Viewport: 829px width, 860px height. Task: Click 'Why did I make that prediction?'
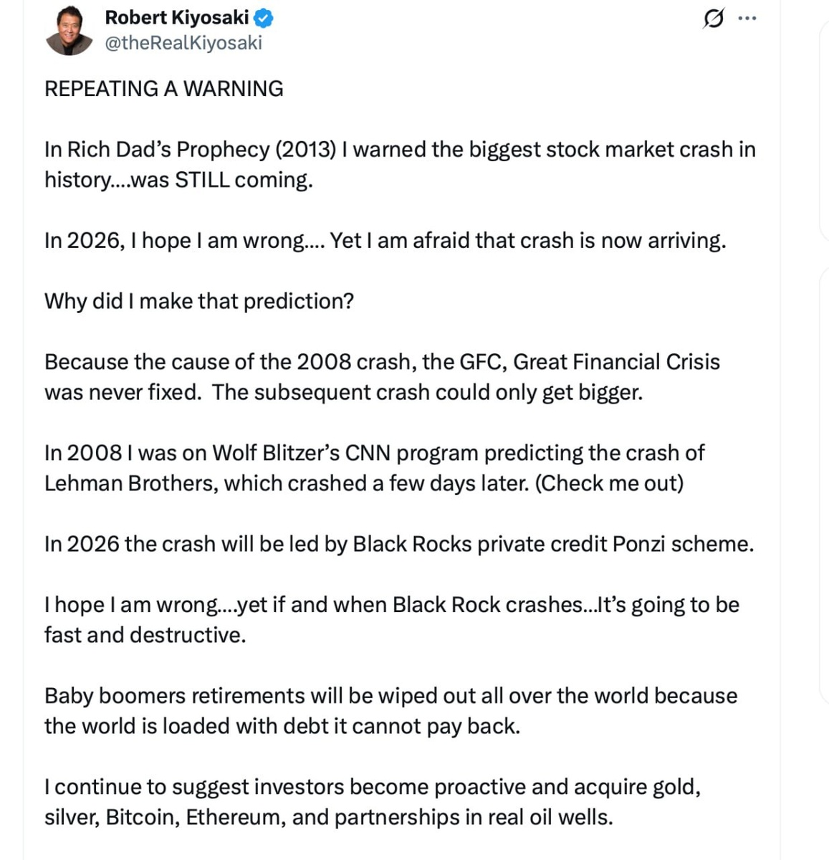point(199,301)
